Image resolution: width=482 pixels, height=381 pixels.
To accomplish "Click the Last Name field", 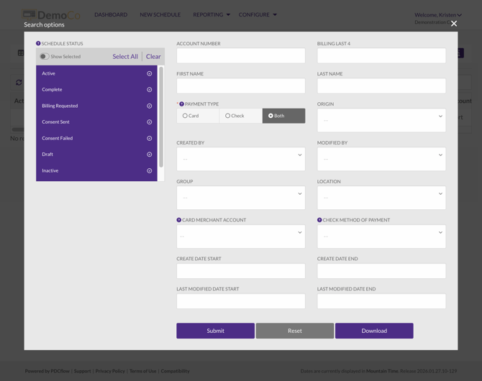I will [x=381, y=86].
